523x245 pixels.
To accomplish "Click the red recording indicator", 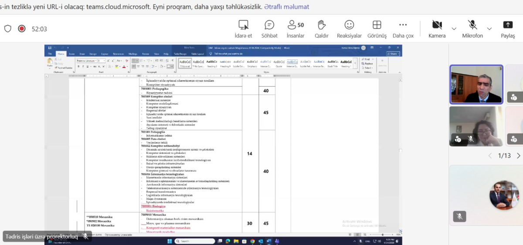I will [x=21, y=29].
